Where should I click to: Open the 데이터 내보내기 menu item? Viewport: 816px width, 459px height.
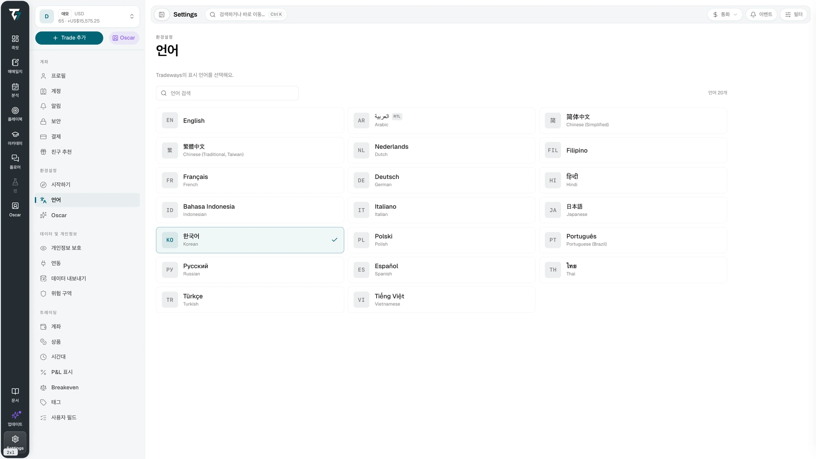click(87, 278)
